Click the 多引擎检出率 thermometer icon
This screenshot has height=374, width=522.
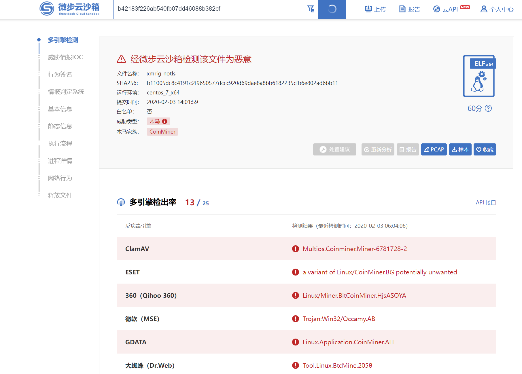[121, 202]
